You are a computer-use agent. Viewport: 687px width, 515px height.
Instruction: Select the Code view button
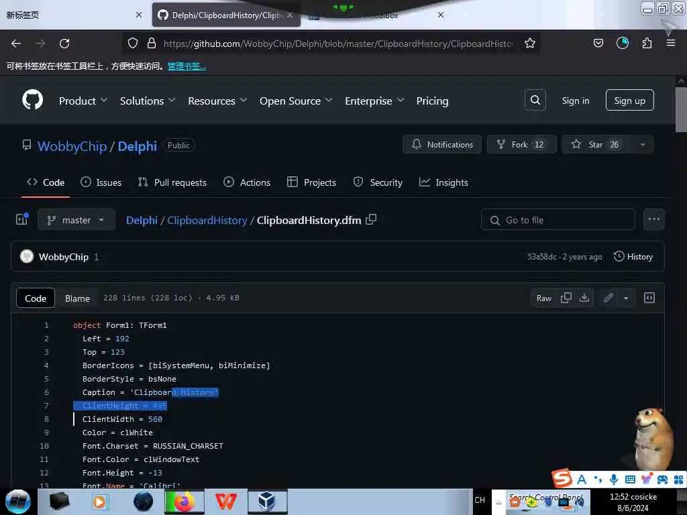[36, 298]
